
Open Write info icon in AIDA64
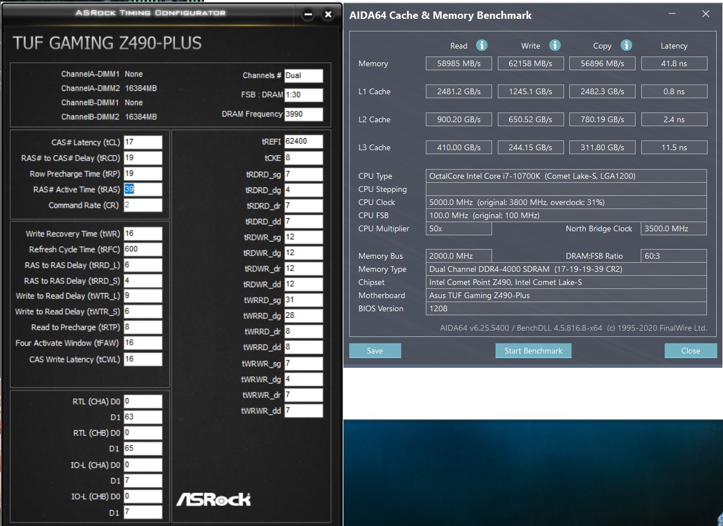(555, 45)
